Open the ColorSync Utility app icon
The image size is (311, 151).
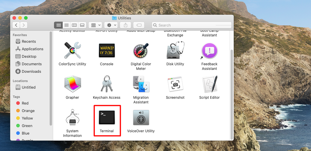72,51
